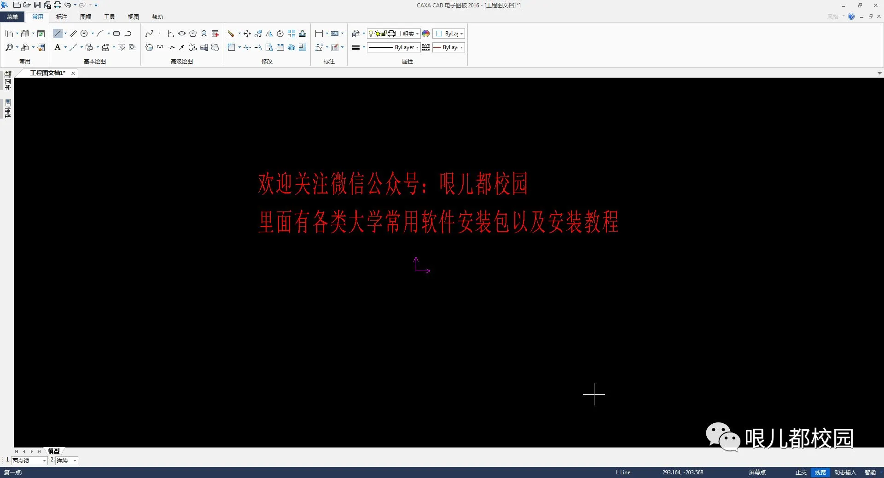This screenshot has width=884, height=478.
Task: Select the Circle drawing tool
Action: coord(84,34)
